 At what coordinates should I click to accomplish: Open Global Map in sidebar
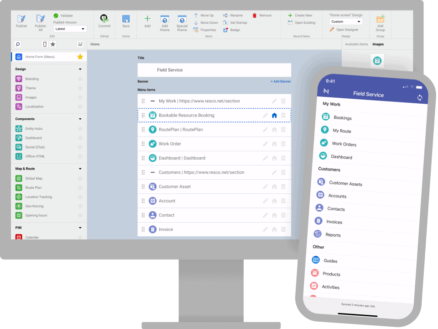click(34, 179)
